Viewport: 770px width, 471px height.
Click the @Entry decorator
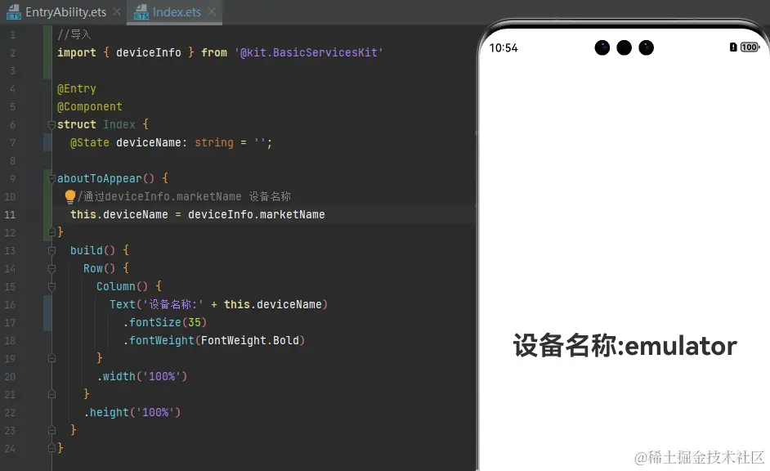(77, 89)
